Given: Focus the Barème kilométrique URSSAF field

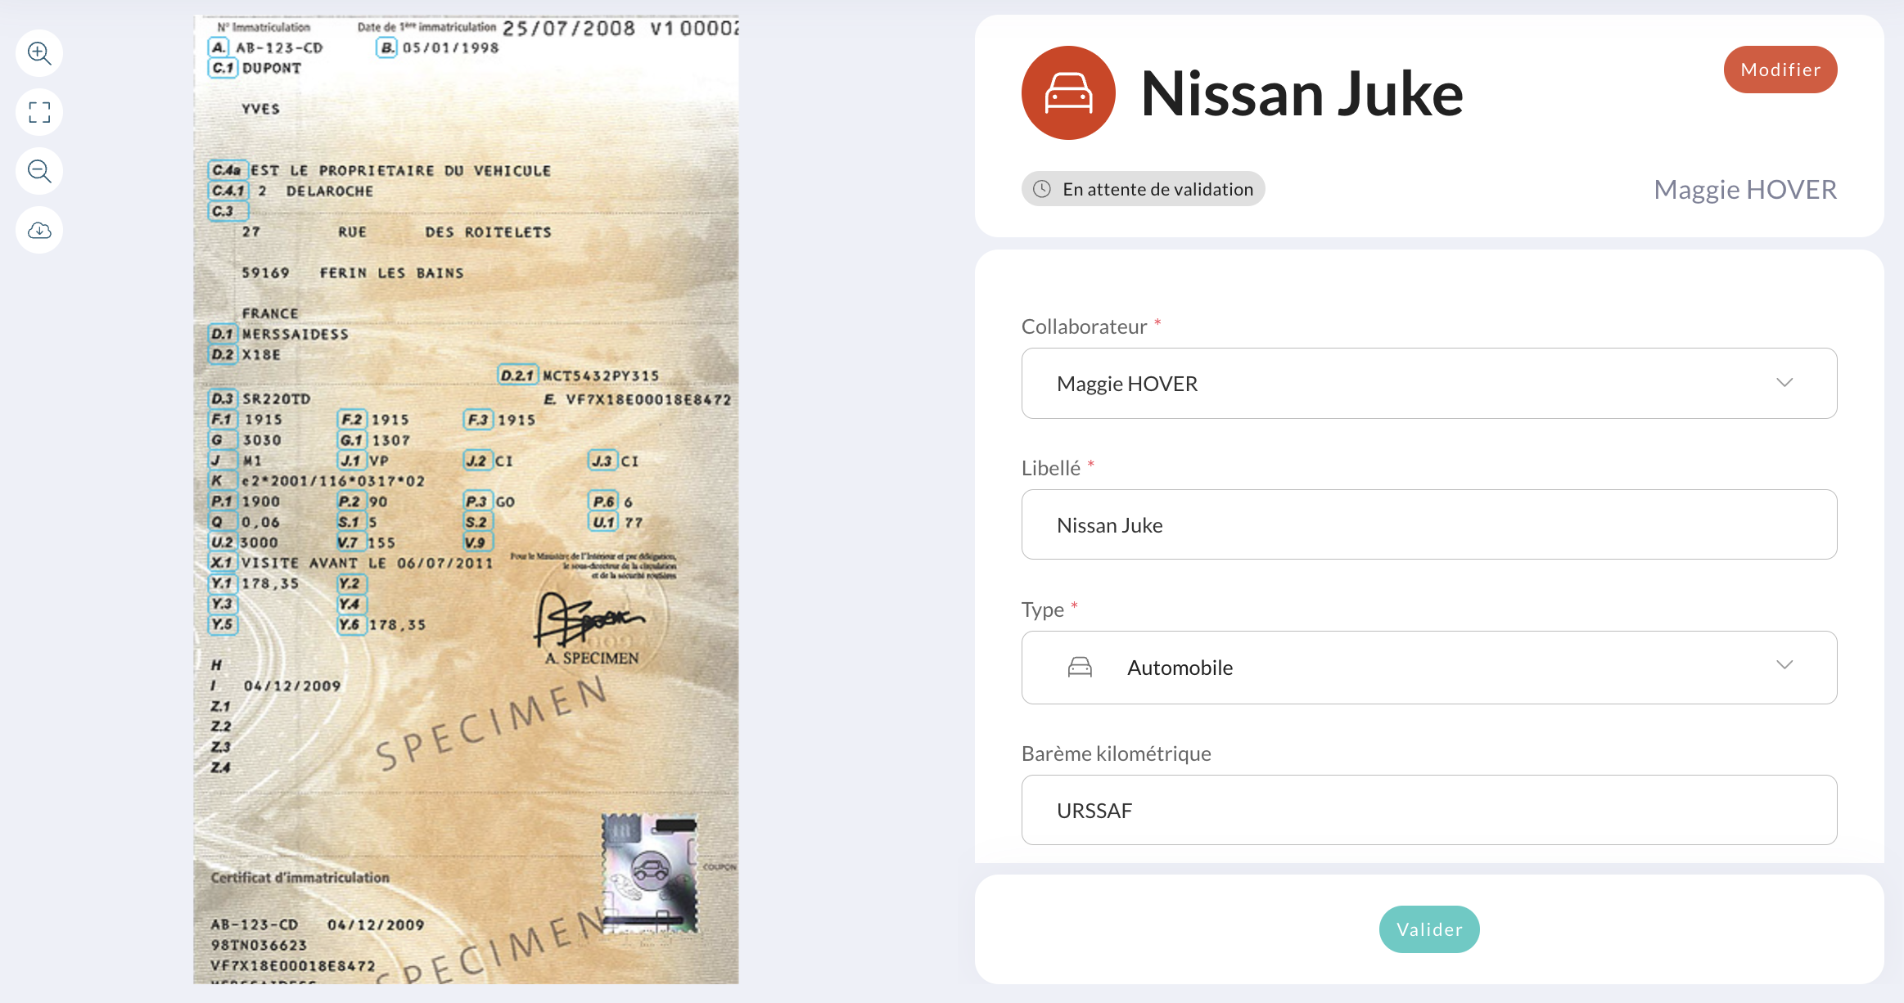Looking at the screenshot, I should [1429, 810].
